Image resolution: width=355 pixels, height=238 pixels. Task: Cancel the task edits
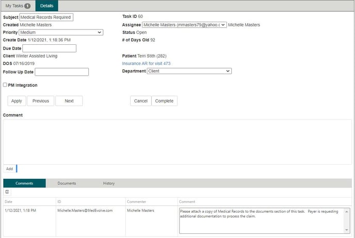pos(141,101)
